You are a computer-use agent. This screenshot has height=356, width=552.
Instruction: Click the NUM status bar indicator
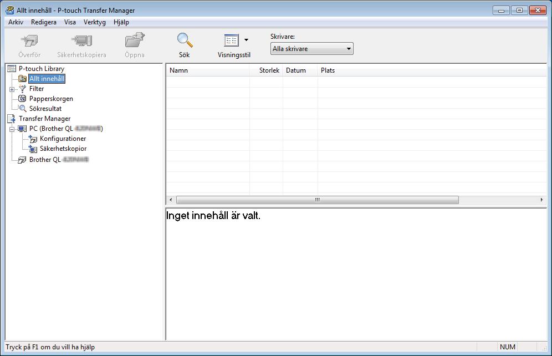[507, 347]
